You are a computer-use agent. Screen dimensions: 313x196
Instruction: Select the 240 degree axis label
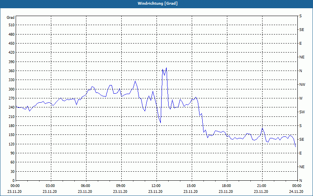point(12,107)
